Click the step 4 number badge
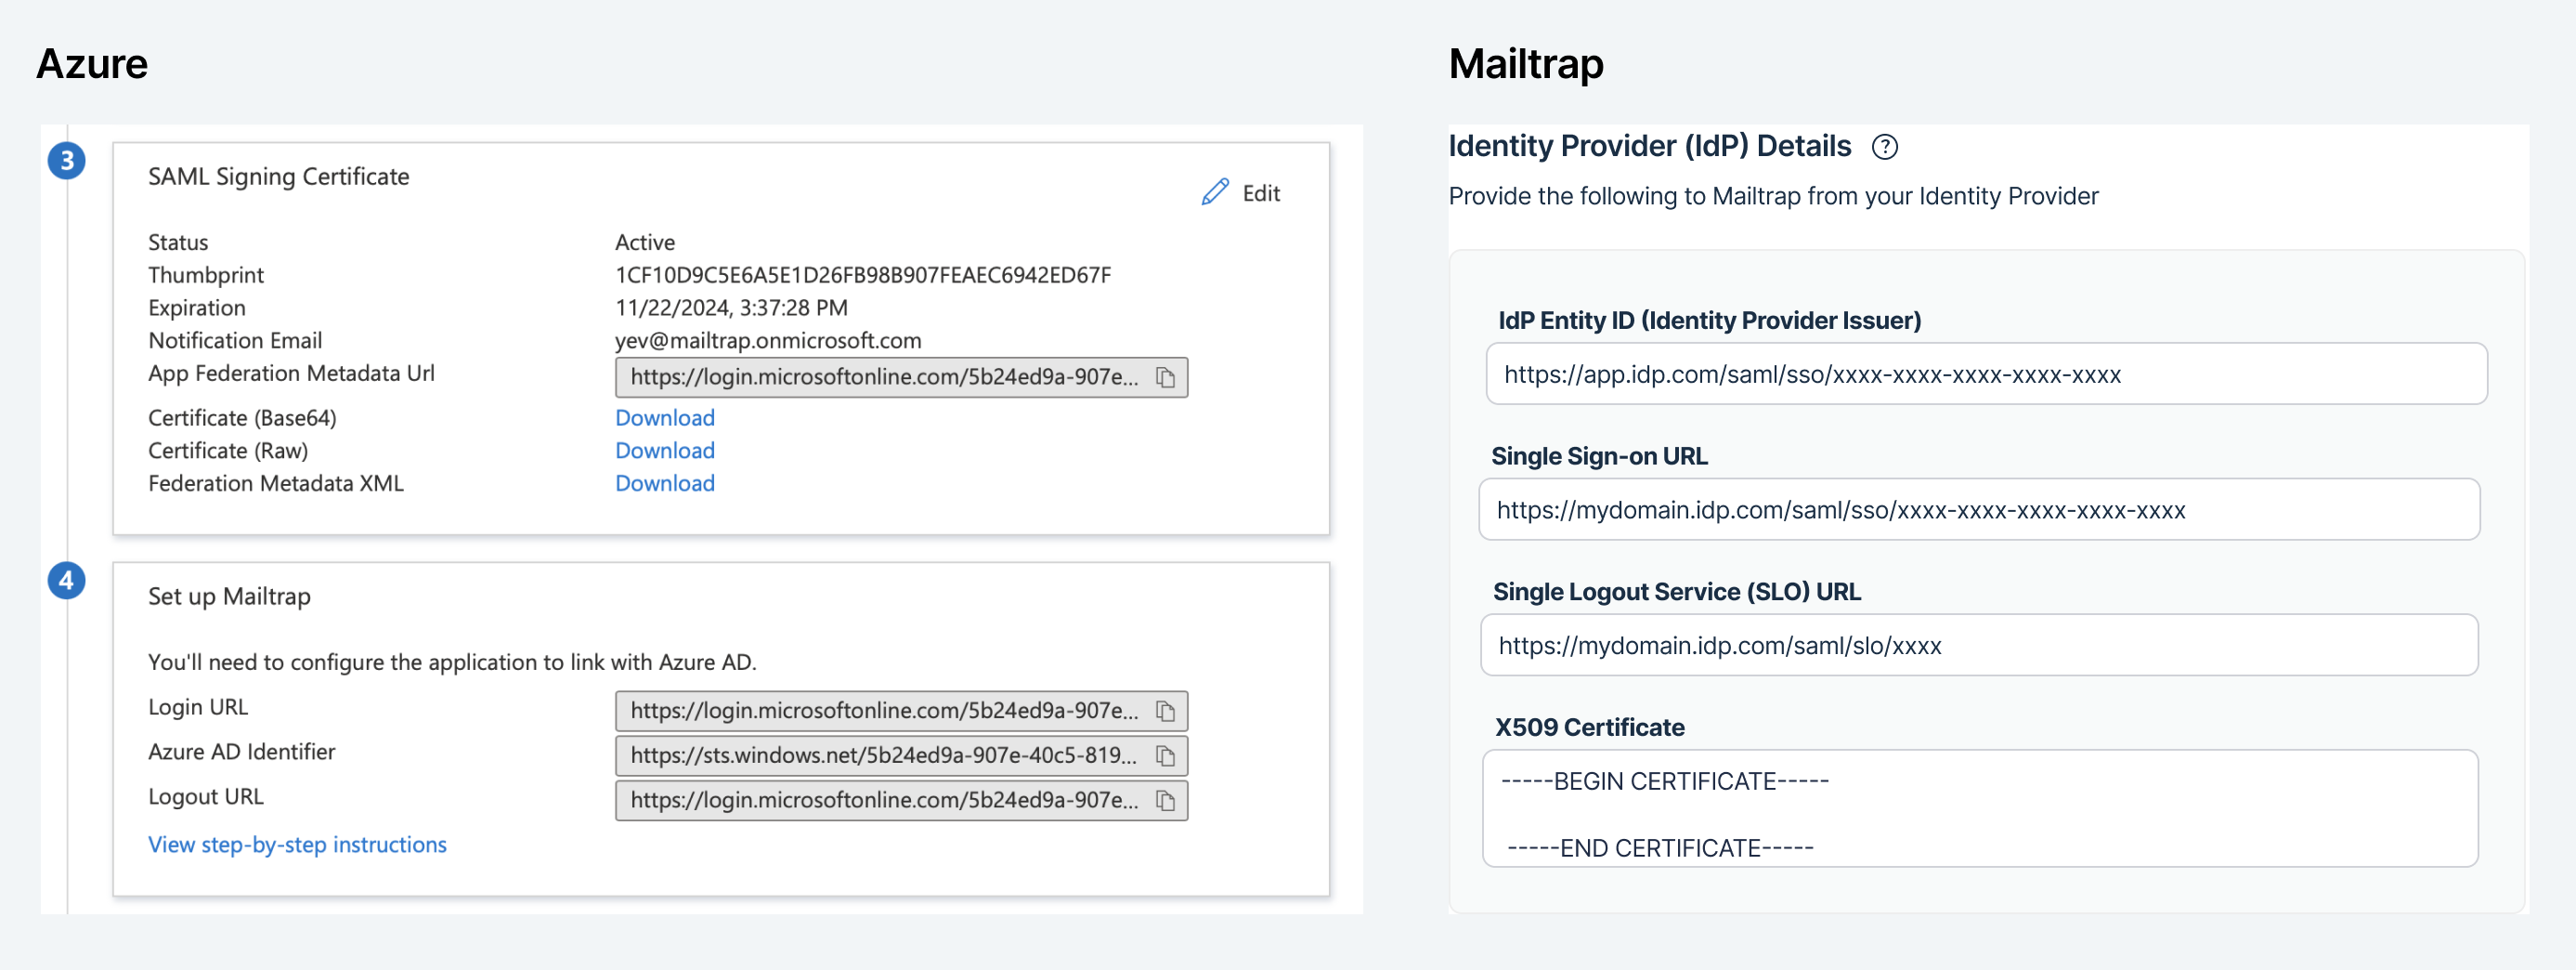This screenshot has width=2576, height=970. (x=67, y=581)
